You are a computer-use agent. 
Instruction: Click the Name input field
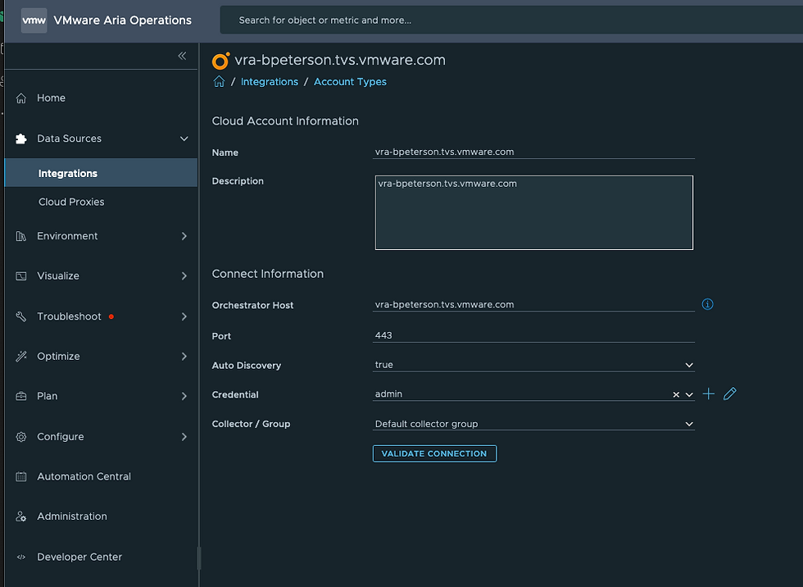(x=533, y=152)
